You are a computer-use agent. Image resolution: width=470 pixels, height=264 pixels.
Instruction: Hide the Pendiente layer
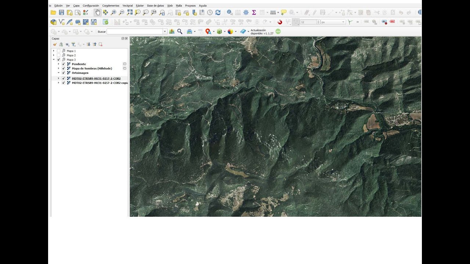click(64, 64)
